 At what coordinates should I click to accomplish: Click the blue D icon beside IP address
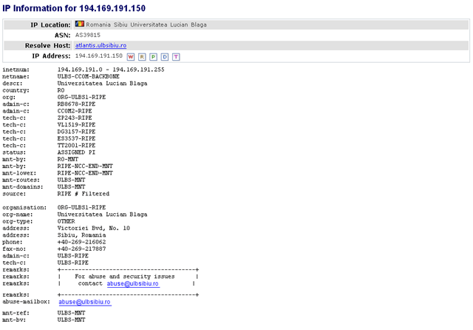pyautogui.click(x=164, y=56)
